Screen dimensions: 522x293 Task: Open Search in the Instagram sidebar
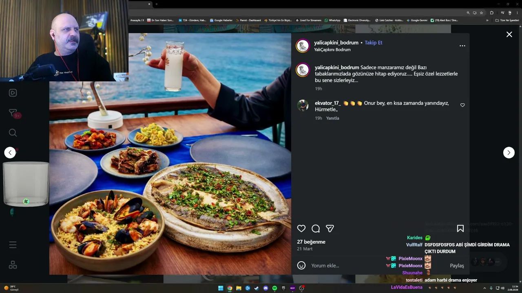[x=13, y=133]
